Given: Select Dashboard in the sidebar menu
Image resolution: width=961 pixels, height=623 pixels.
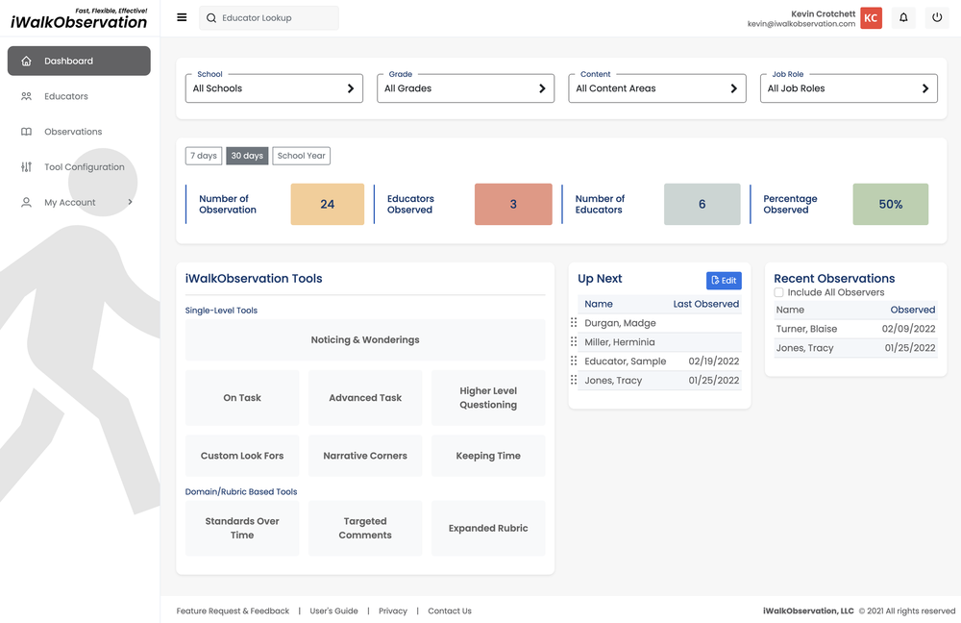Looking at the screenshot, I should [72, 60].
